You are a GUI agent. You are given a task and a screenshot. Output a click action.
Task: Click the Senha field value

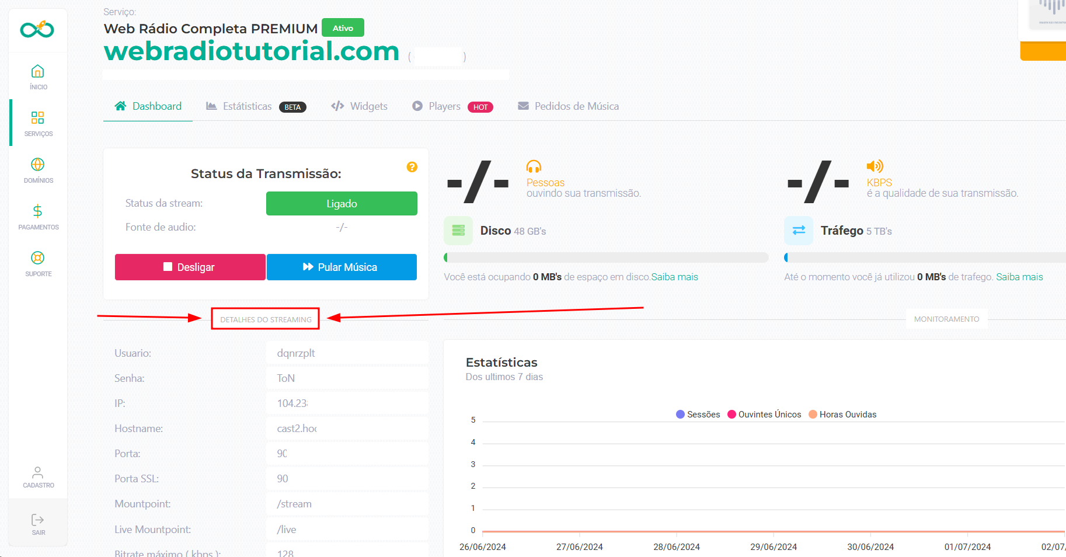347,378
